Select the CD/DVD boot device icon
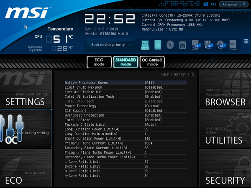The image size is (251, 188). coord(170,45)
